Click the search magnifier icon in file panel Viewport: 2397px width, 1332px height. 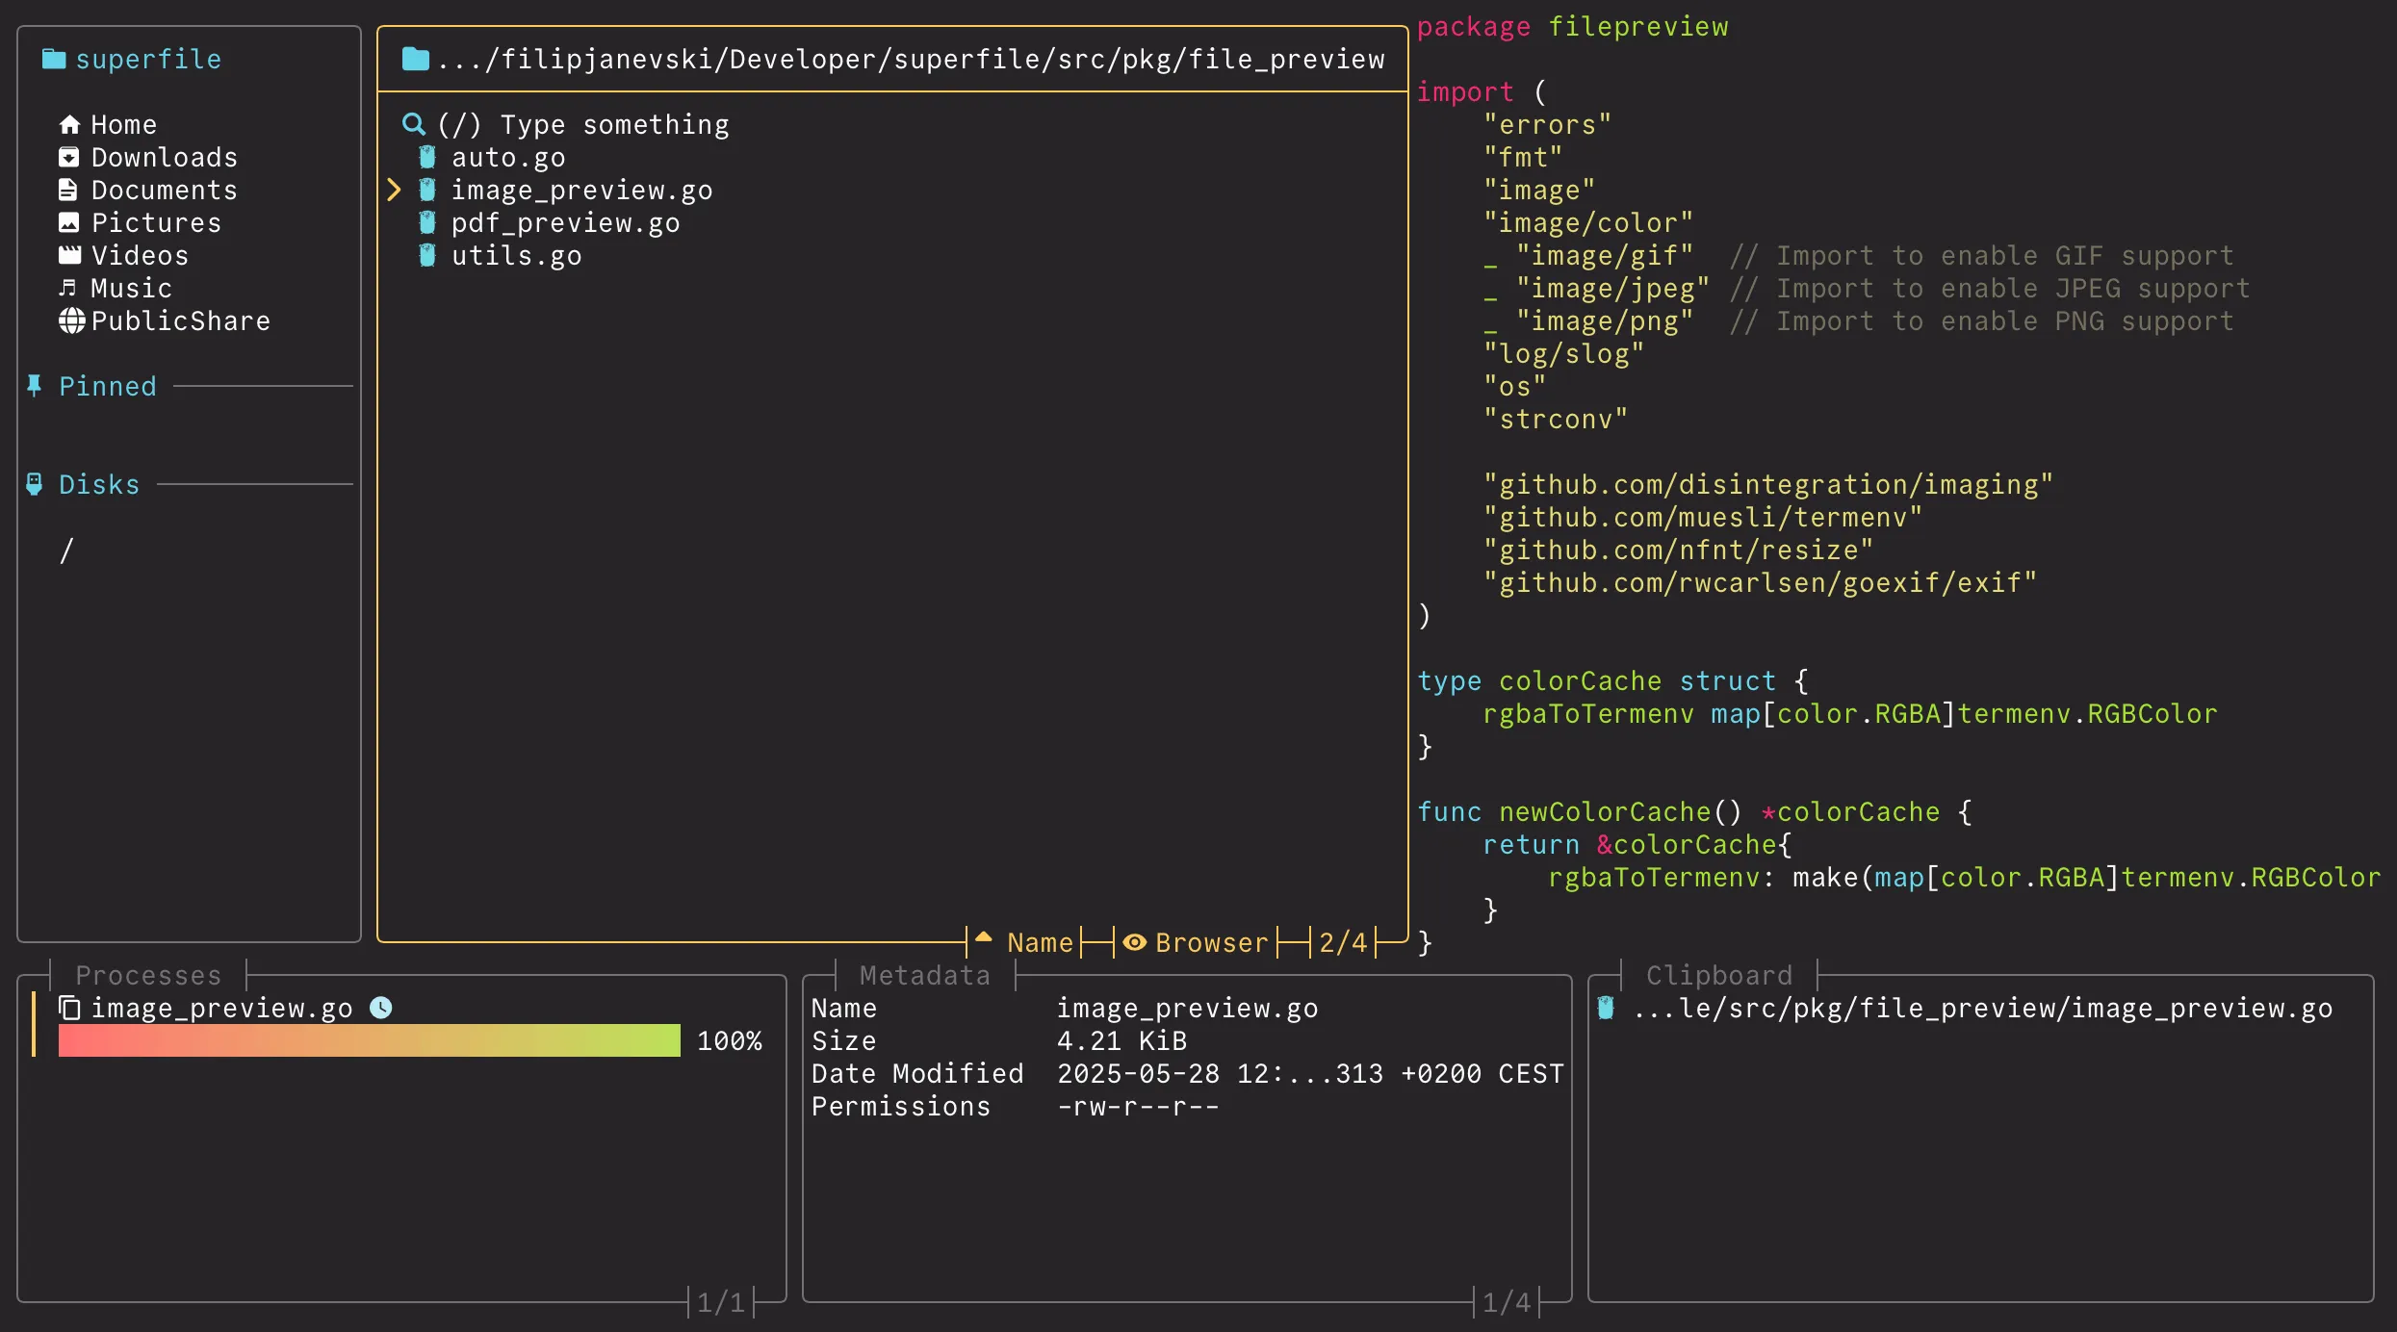point(414,123)
